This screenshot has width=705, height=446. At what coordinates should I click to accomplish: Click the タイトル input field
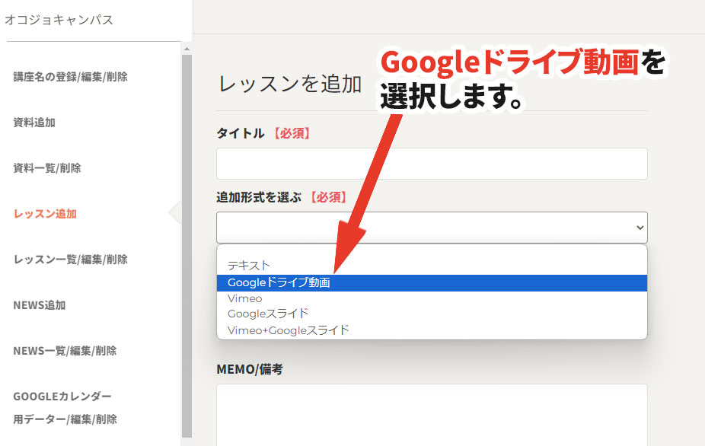(x=432, y=164)
